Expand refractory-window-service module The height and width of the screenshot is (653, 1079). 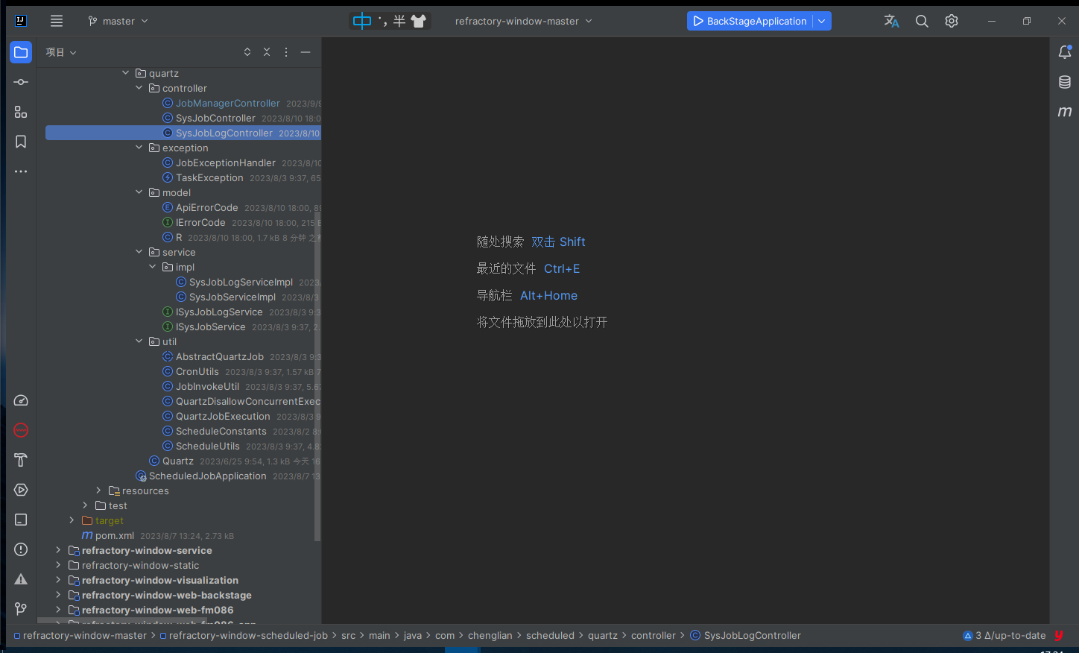(58, 550)
